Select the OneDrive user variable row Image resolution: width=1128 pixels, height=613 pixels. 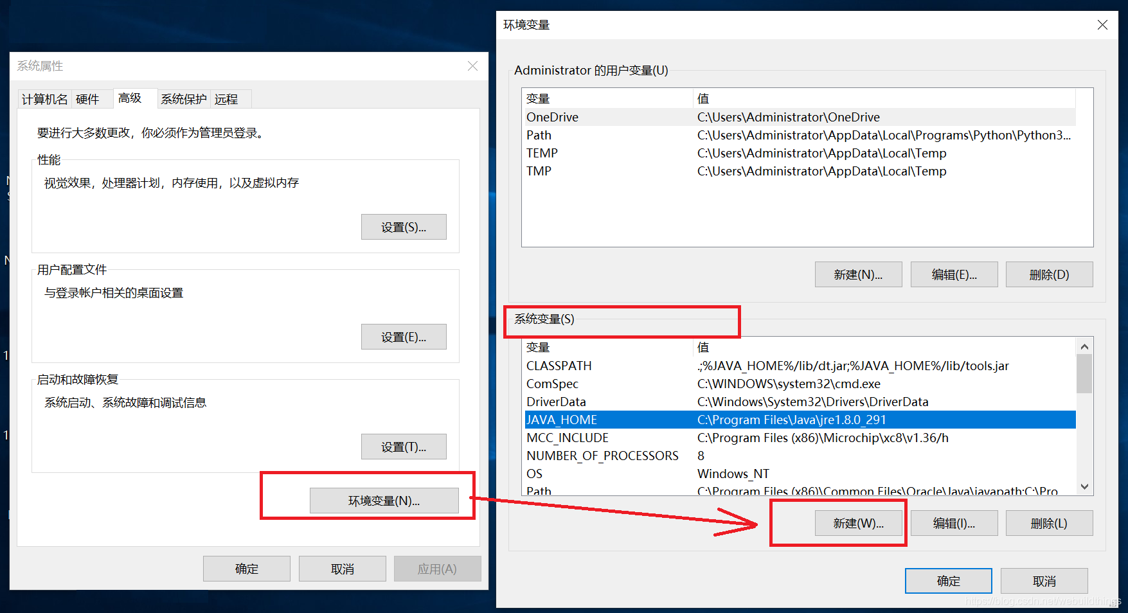click(x=800, y=117)
